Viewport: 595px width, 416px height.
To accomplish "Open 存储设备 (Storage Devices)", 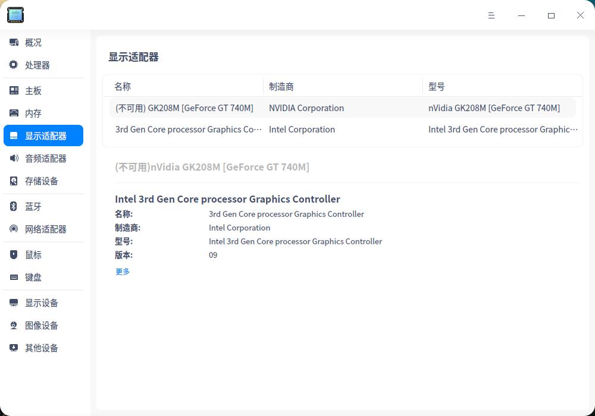I will pos(42,181).
